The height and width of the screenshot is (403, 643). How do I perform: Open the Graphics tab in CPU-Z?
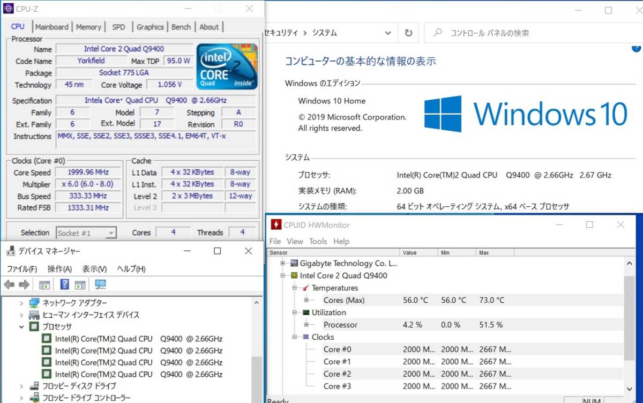point(150,27)
